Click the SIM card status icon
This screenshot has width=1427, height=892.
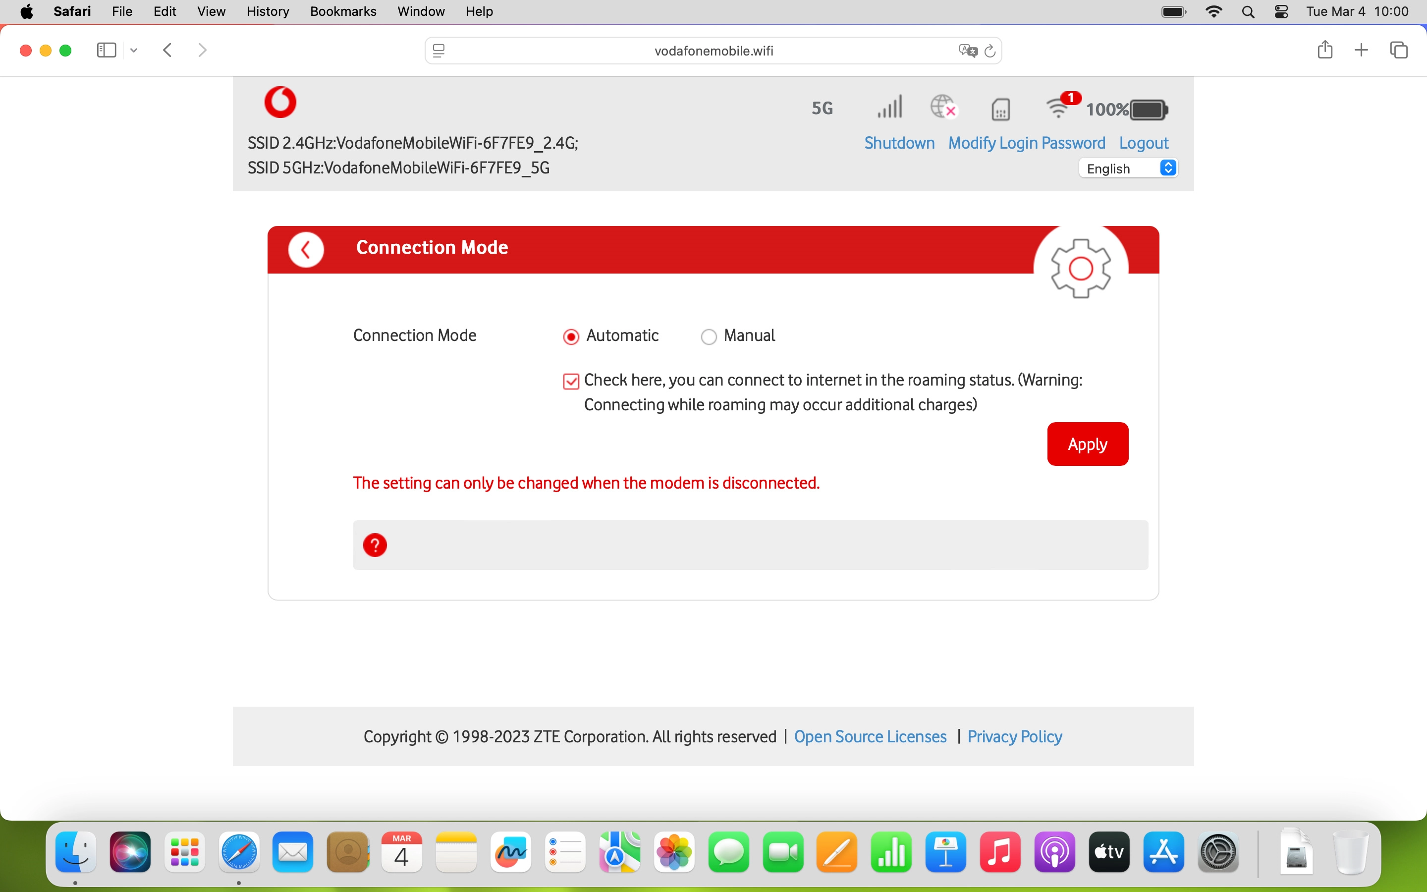(x=1001, y=110)
